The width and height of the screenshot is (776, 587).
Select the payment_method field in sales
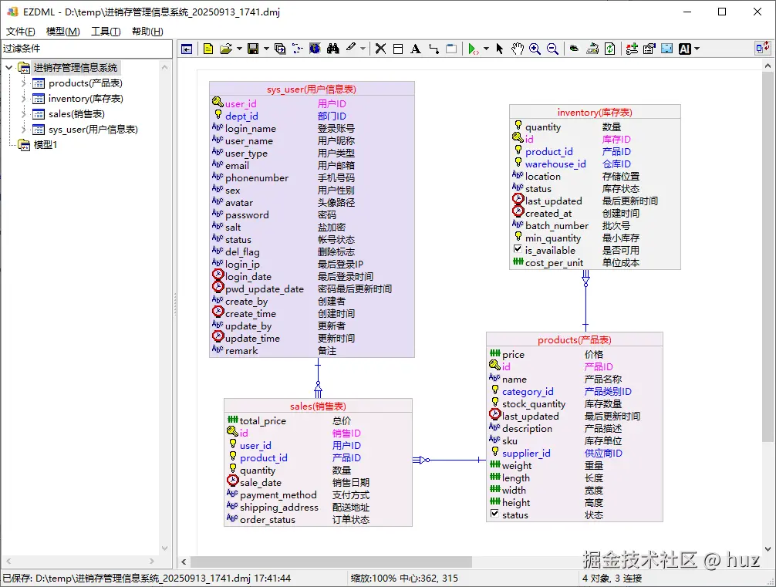click(x=318, y=495)
